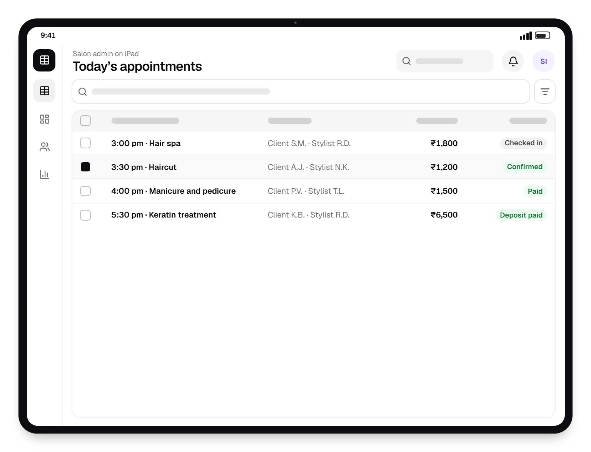Open the appointments table view in sidebar

click(x=44, y=91)
